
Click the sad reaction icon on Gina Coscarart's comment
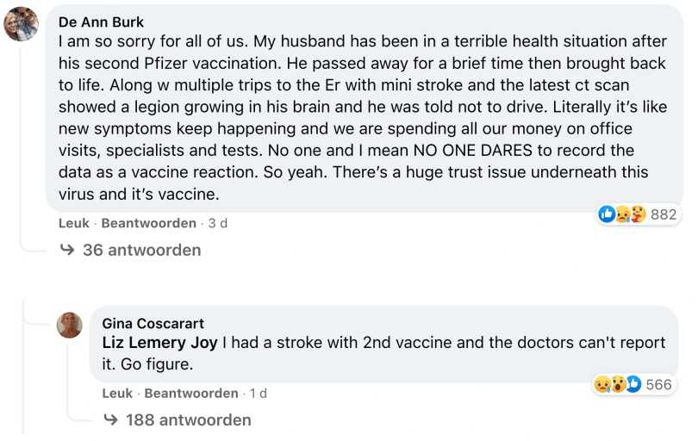point(601,384)
